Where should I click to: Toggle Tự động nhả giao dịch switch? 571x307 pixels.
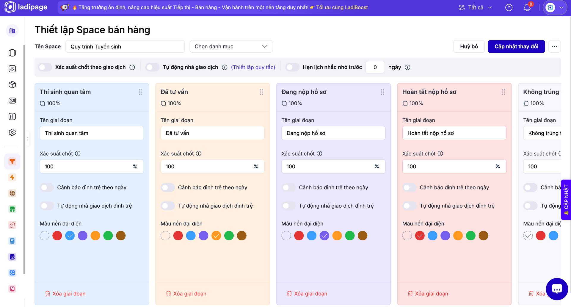(153, 67)
